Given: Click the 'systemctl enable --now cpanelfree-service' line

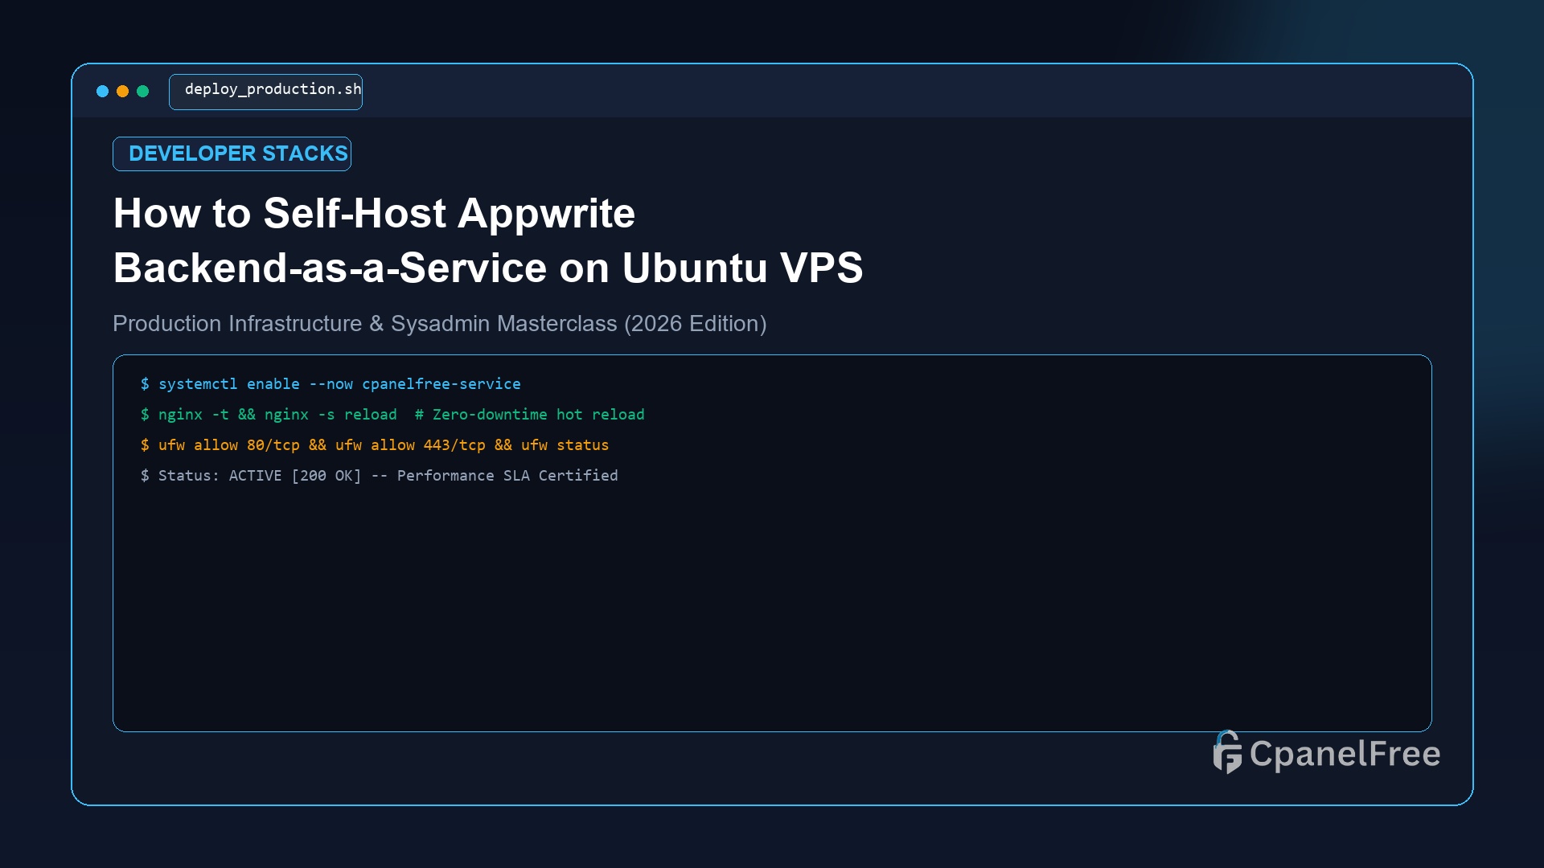Looking at the screenshot, I should click(x=331, y=384).
